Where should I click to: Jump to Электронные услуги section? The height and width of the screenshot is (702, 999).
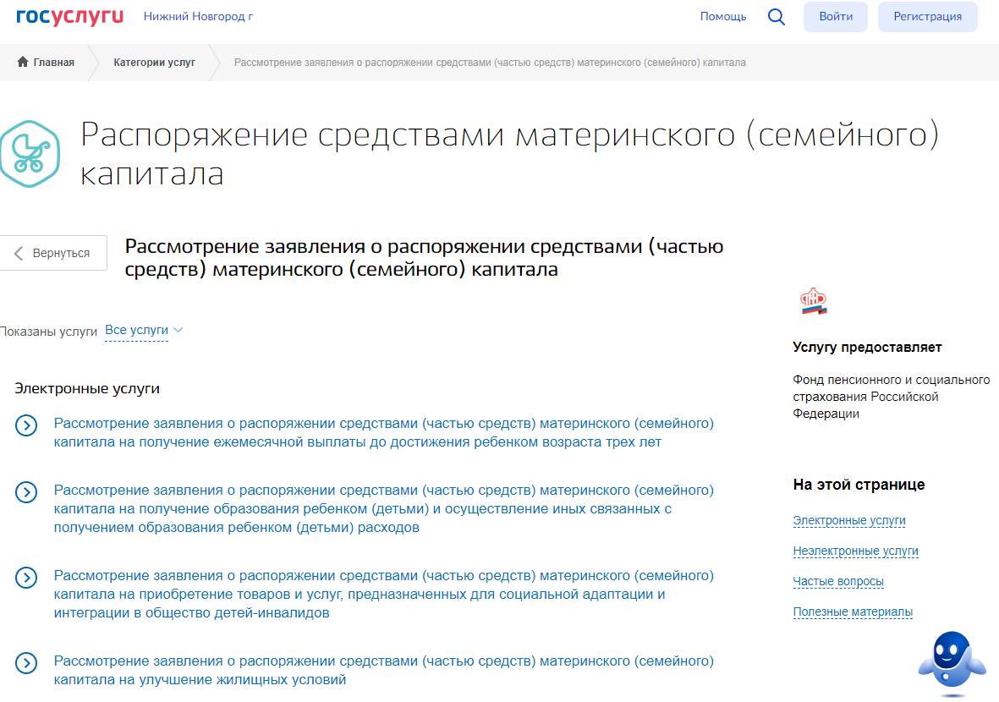tap(849, 520)
